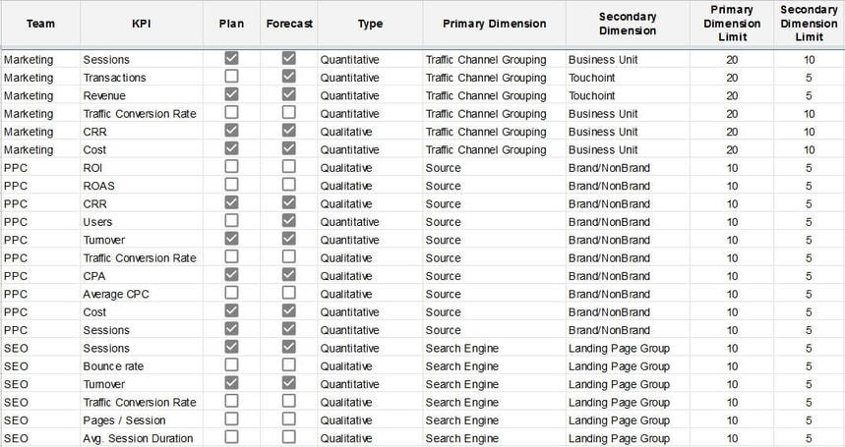Select the Team column header
The image size is (845, 447).
coord(40,24)
